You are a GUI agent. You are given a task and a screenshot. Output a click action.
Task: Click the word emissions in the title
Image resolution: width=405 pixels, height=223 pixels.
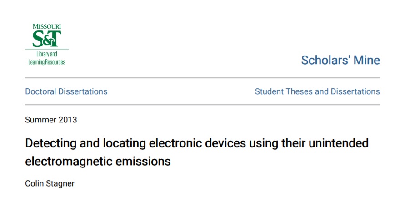click(143, 162)
